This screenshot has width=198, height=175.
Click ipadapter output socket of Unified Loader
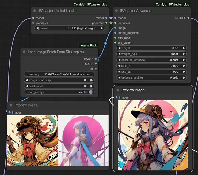[x=106, y=23]
